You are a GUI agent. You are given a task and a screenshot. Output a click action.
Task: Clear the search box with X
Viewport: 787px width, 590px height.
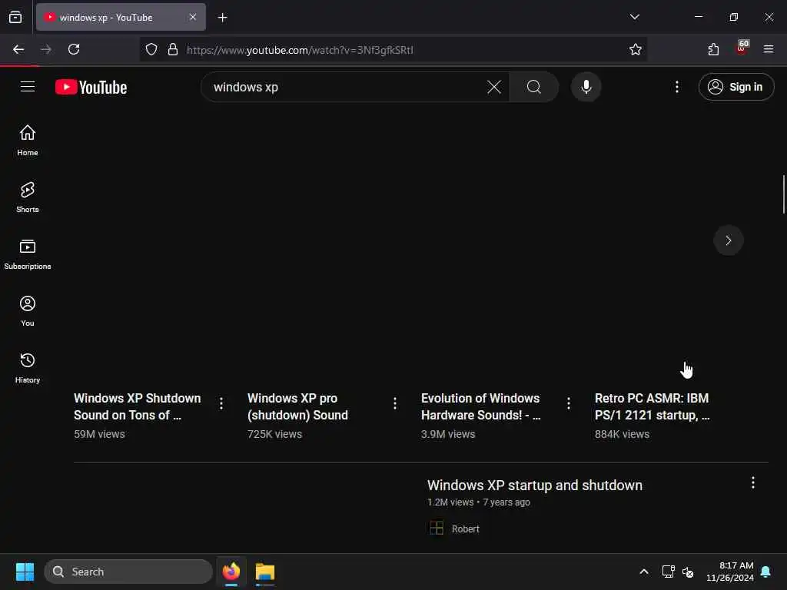(x=494, y=87)
